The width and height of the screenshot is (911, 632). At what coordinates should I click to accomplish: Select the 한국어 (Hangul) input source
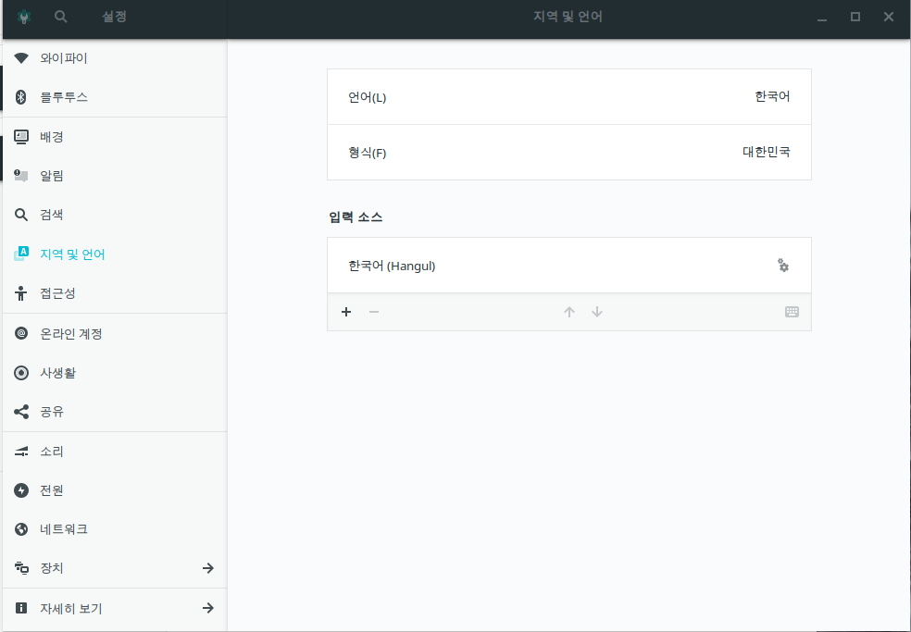pyautogui.click(x=568, y=266)
